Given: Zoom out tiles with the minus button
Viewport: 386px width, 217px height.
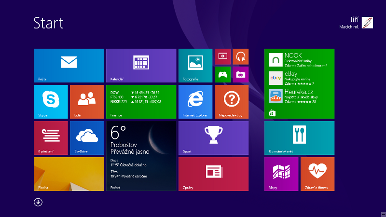Looking at the screenshot, I should [x=383, y=213].
